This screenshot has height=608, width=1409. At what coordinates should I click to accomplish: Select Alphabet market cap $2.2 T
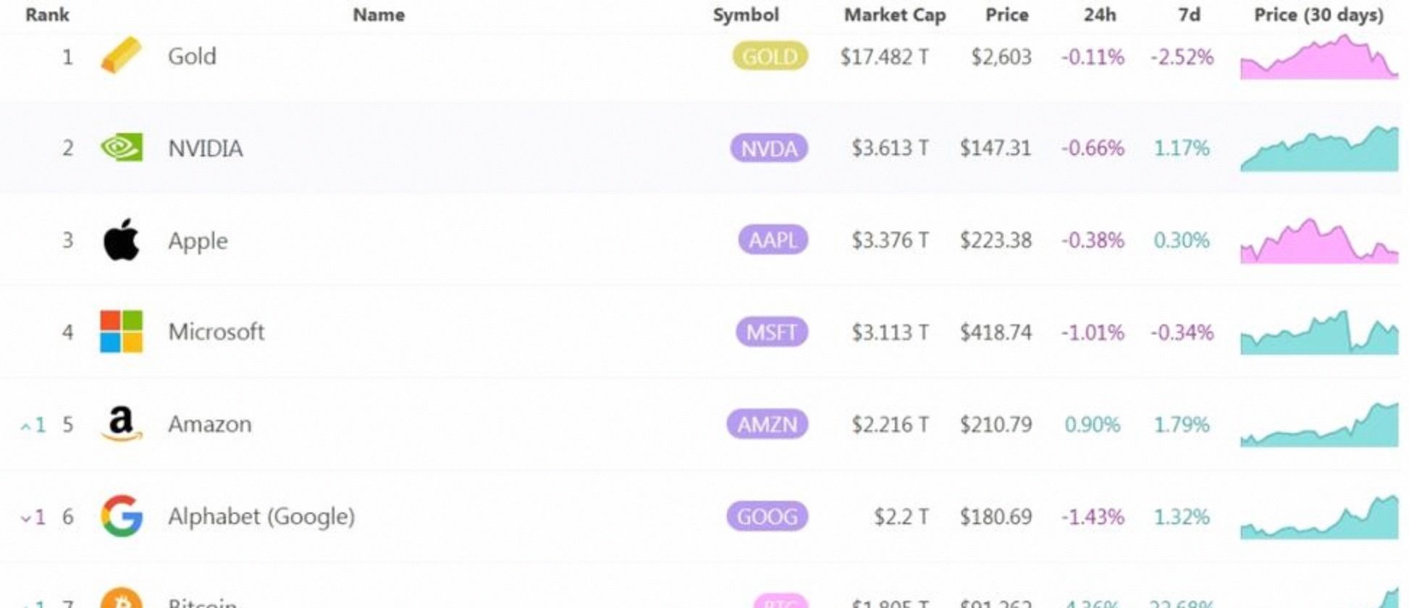point(901,517)
